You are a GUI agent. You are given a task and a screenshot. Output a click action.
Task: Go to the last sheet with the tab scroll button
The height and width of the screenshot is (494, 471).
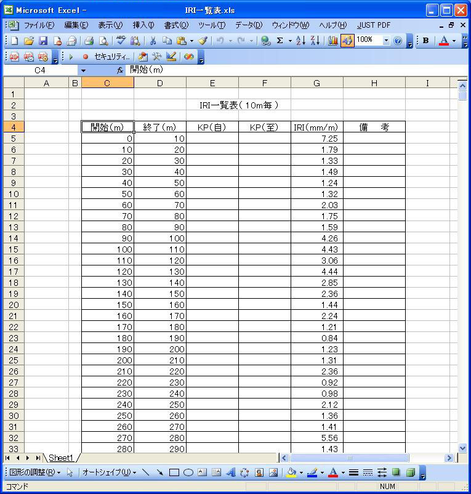38,458
